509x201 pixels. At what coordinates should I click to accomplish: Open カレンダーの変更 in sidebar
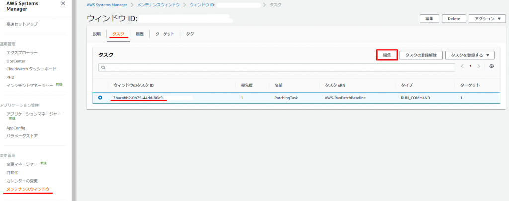point(22,181)
